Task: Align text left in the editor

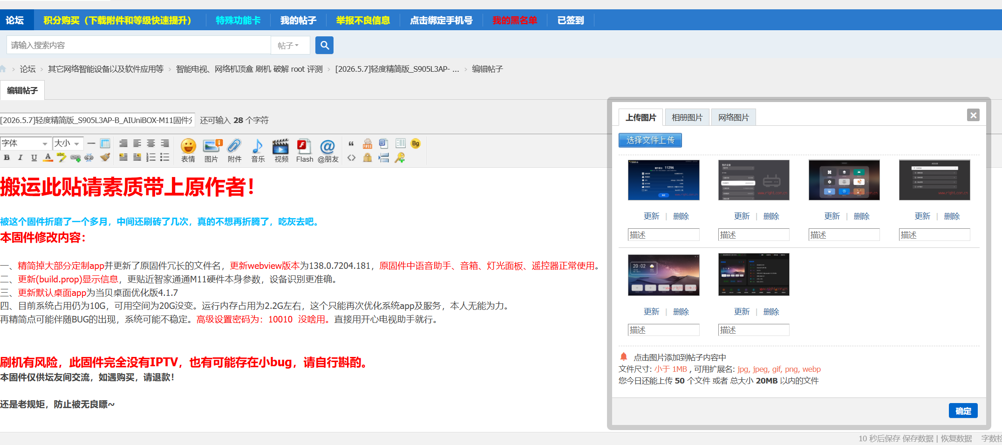Action: (137, 143)
